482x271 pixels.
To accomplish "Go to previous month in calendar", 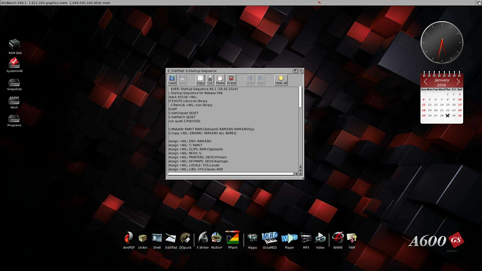I will click(426, 82).
